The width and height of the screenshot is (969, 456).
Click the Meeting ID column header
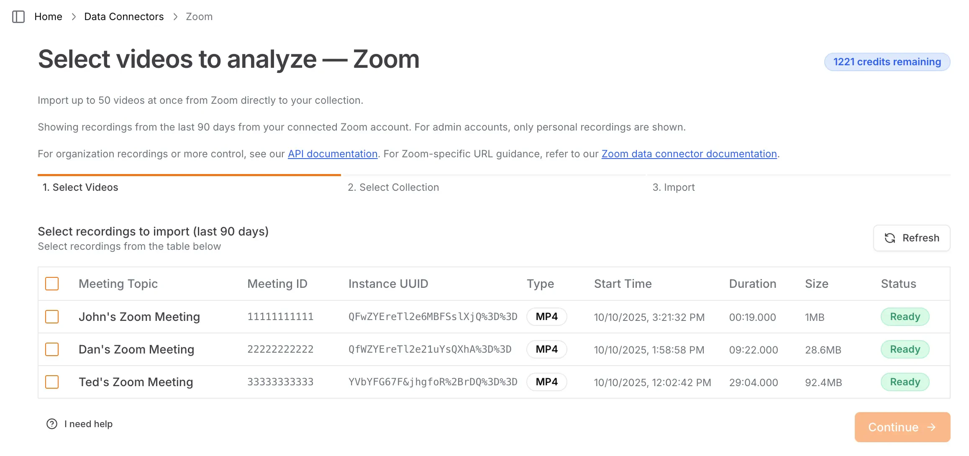pyautogui.click(x=277, y=284)
